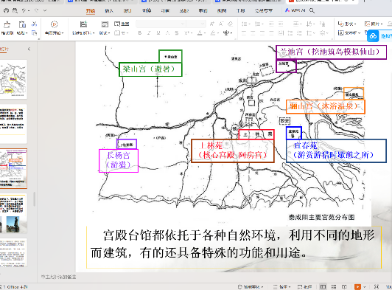Open the Slide Show ribbon tab
This screenshot has height=290, width=392.
tap(184, 11)
